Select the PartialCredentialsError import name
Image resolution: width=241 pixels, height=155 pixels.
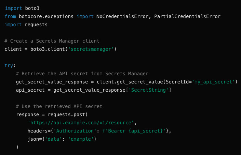[187, 16]
